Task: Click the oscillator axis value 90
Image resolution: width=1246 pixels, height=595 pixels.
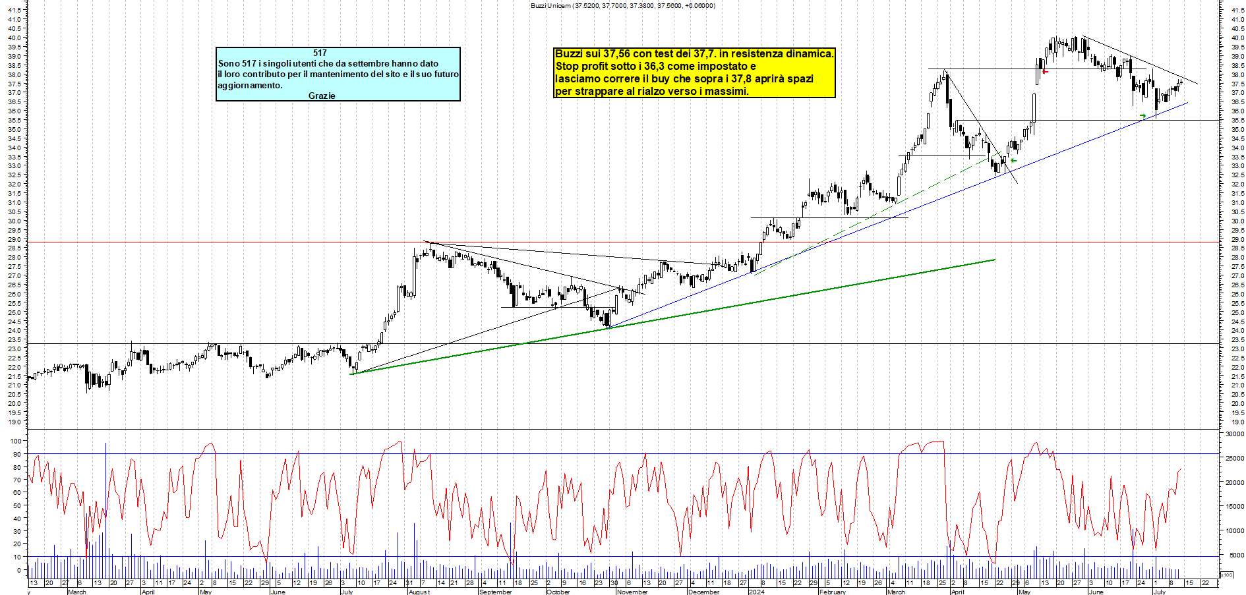Action: pos(18,455)
